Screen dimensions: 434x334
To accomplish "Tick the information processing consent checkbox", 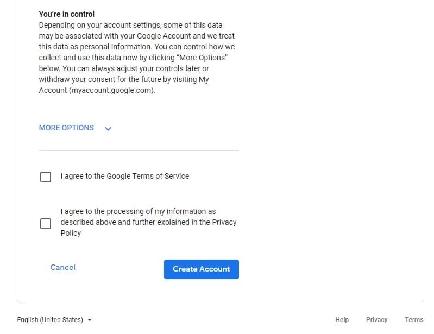I will 46,224.
